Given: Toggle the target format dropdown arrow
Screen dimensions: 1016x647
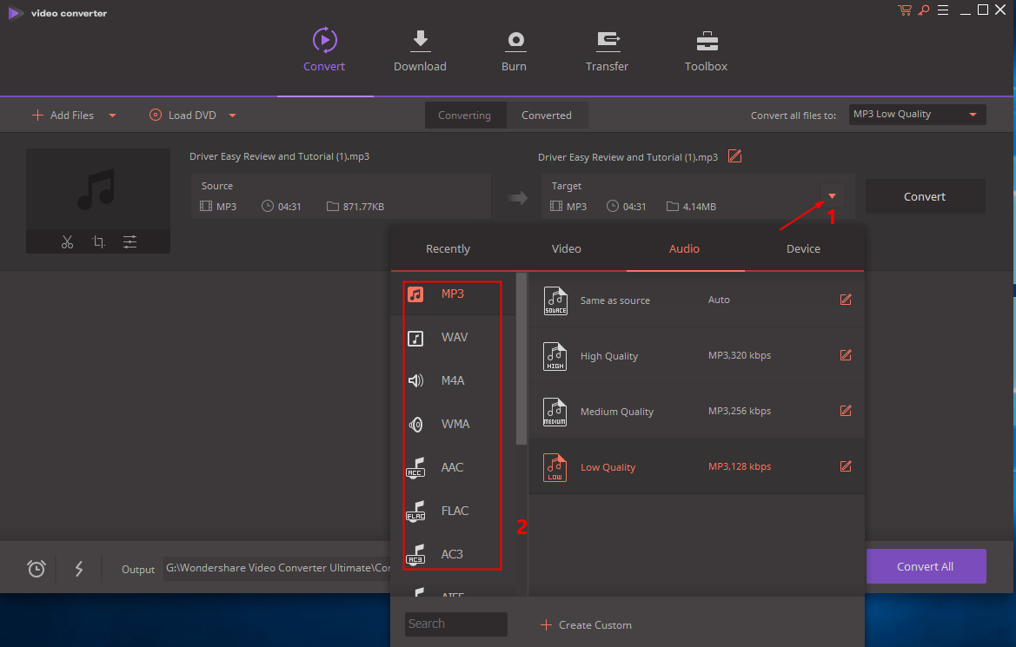Looking at the screenshot, I should (x=833, y=196).
